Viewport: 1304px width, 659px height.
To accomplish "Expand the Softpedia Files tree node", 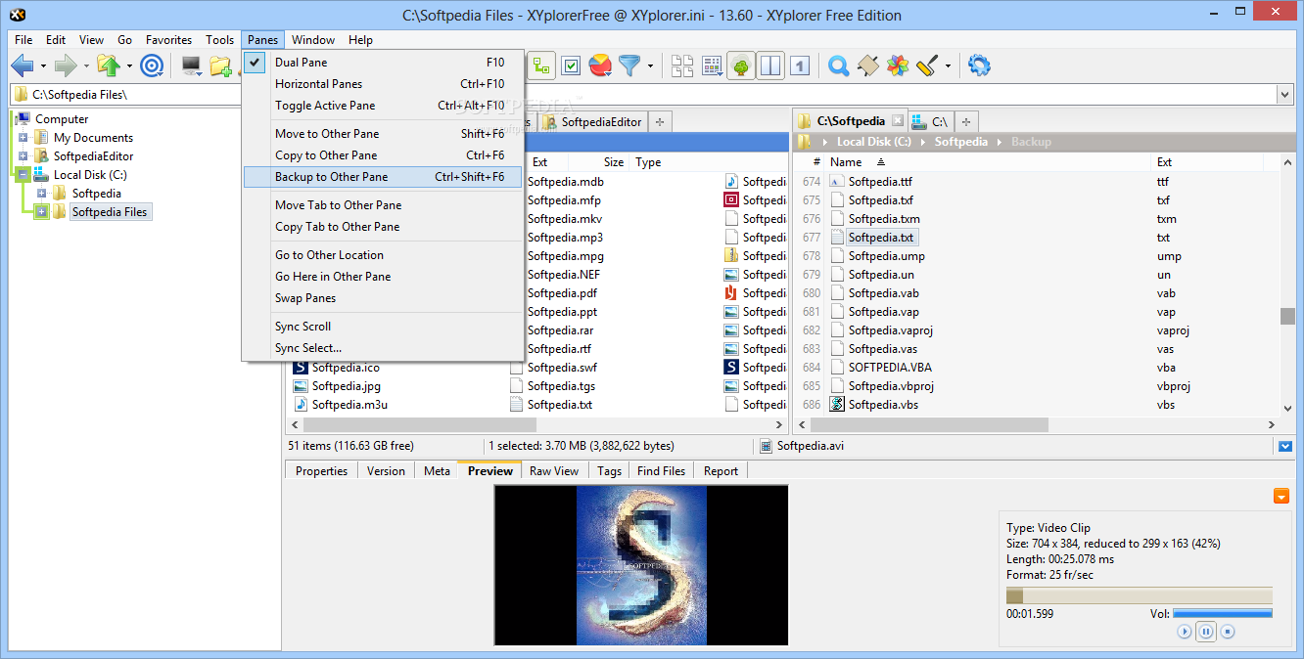I will tap(42, 211).
